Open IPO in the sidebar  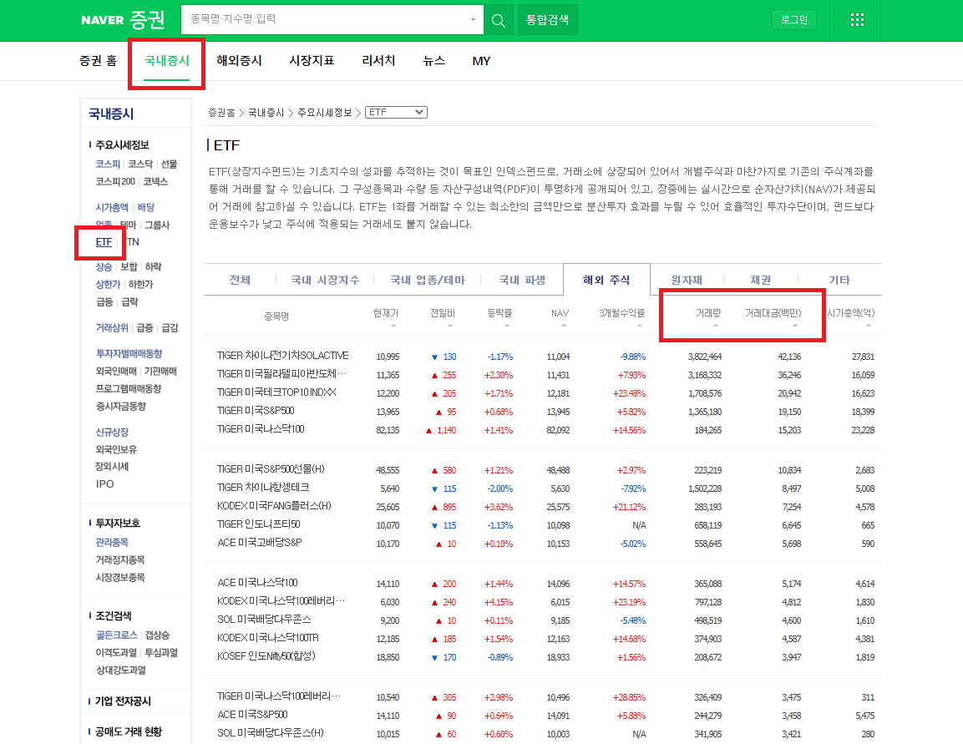coord(104,484)
